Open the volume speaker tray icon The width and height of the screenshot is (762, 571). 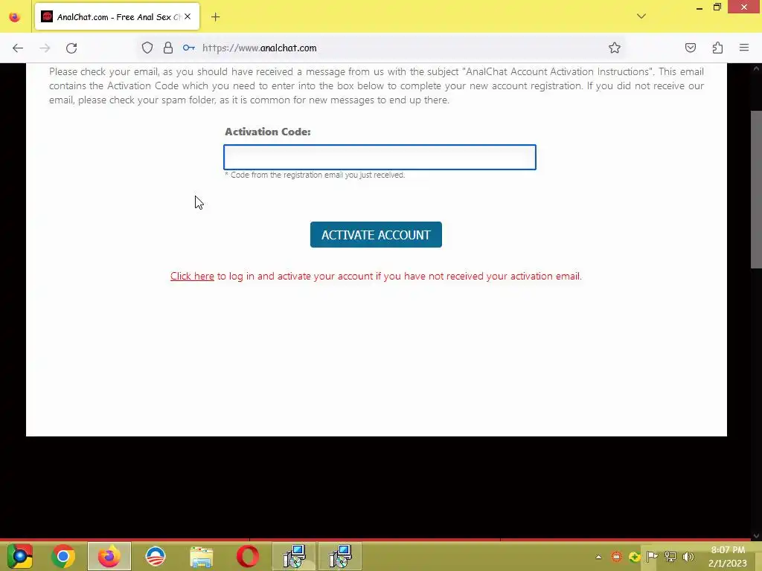(x=688, y=556)
